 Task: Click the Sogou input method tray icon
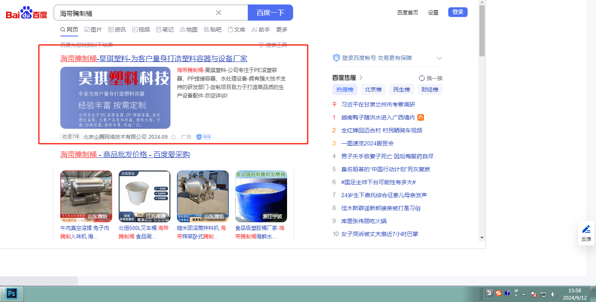tap(498, 293)
